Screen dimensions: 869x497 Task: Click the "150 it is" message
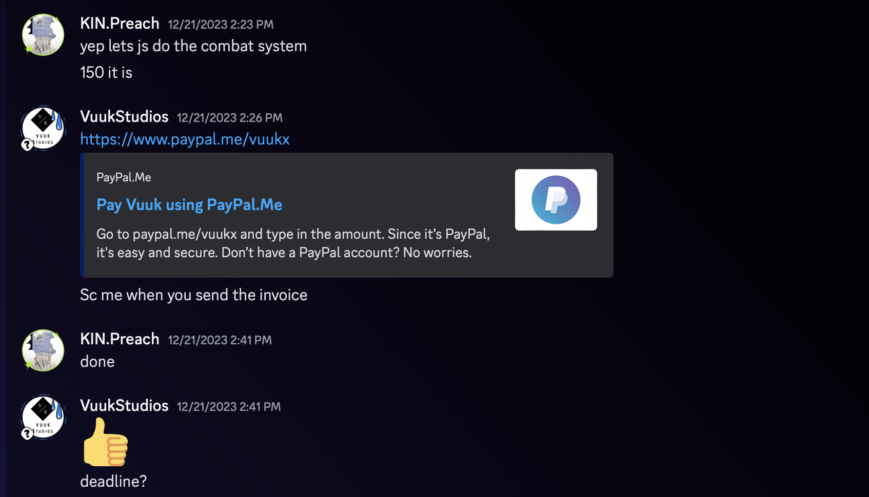(106, 73)
